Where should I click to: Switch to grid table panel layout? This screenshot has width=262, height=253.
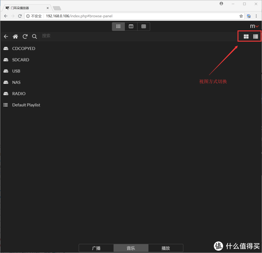point(144,27)
